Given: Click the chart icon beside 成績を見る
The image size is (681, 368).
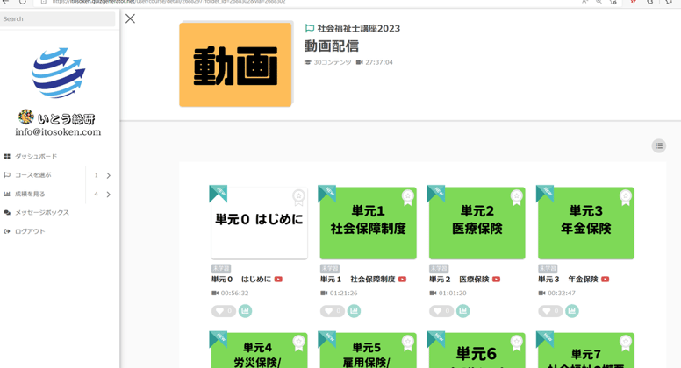Looking at the screenshot, I should tap(7, 194).
